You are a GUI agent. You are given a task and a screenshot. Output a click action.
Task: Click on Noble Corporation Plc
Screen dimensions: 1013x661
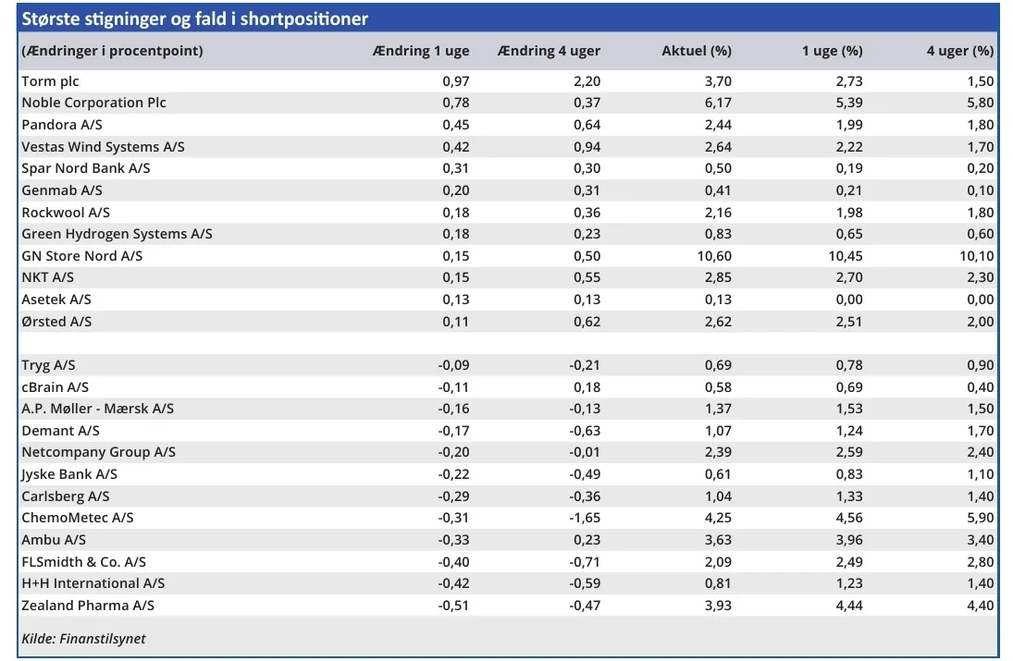pos(93,103)
